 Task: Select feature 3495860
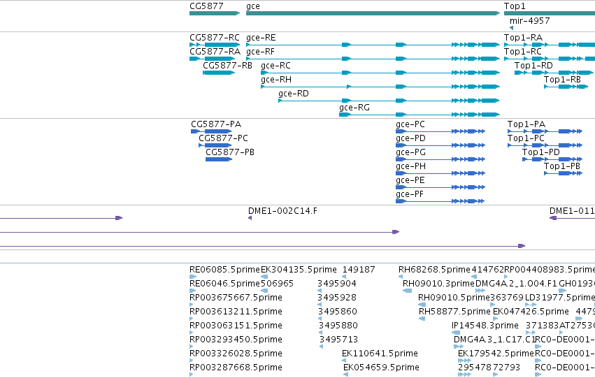[x=320, y=319]
